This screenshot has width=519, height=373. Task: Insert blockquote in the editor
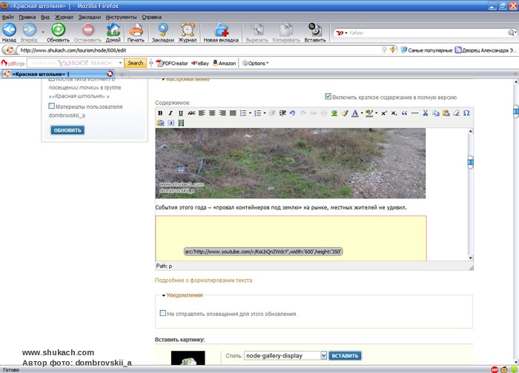pos(404,113)
